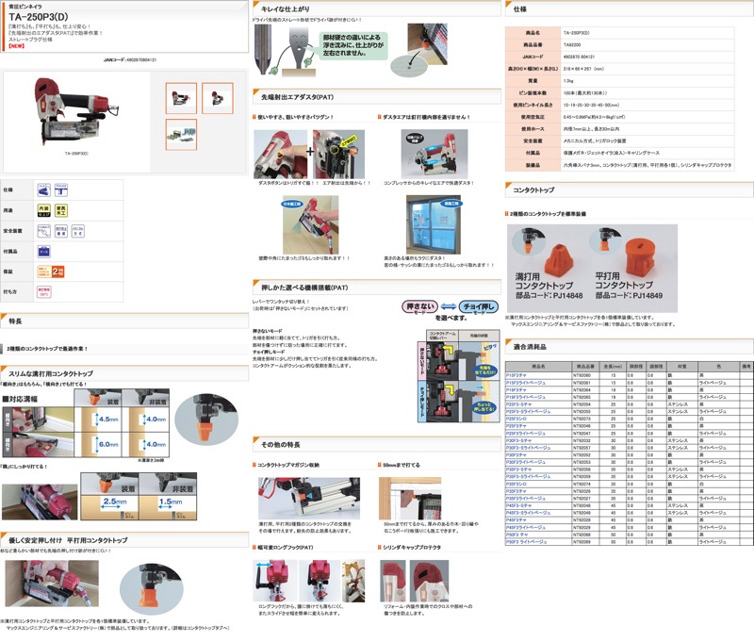Click the red NEW label under the product title

(x=16, y=46)
